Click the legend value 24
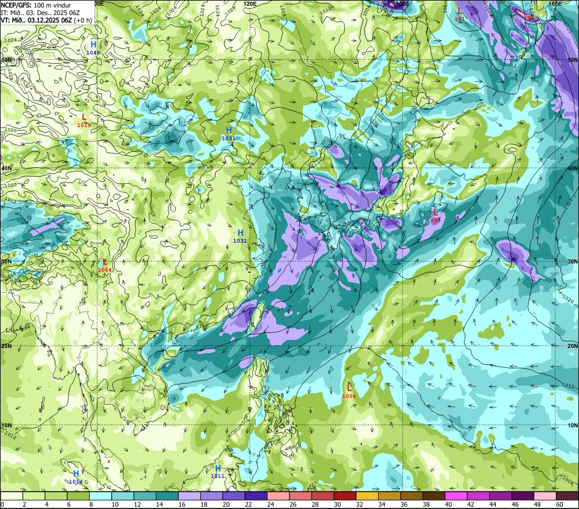The width and height of the screenshot is (579, 509). coord(270,504)
